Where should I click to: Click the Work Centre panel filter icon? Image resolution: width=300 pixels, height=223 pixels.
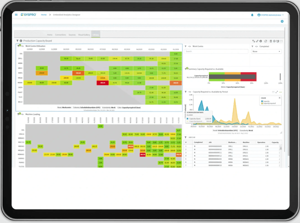click(x=186, y=46)
